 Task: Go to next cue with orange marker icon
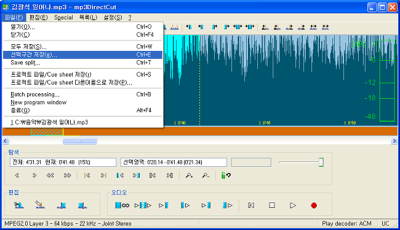point(103,175)
